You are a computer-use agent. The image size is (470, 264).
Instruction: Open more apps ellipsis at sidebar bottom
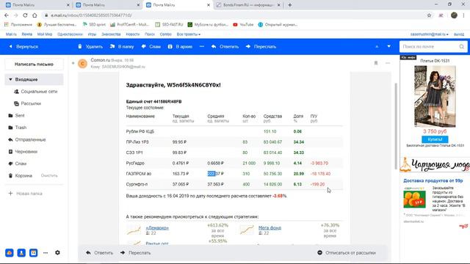coord(46,253)
